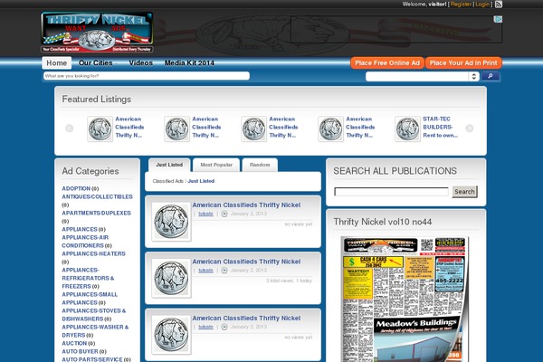
Task: Focus the Search All Publications text field
Action: pyautogui.click(x=391, y=192)
